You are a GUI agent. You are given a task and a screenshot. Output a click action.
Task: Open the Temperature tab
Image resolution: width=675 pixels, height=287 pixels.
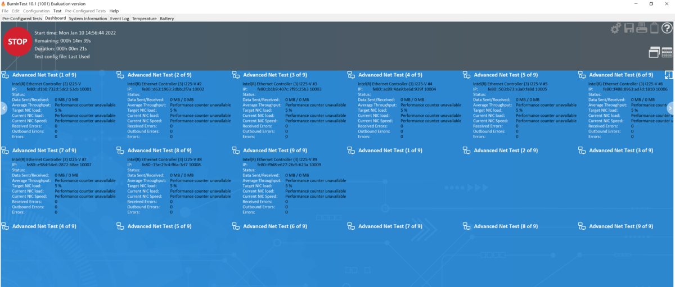pos(144,19)
